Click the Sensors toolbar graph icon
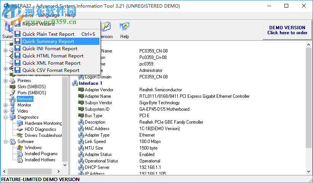This screenshot has width=313, height=183. [x=106, y=27]
